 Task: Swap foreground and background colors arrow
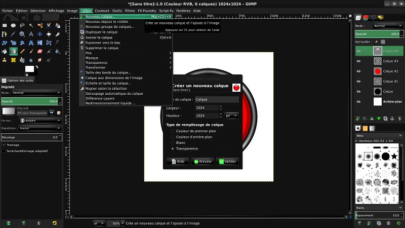pos(37,67)
